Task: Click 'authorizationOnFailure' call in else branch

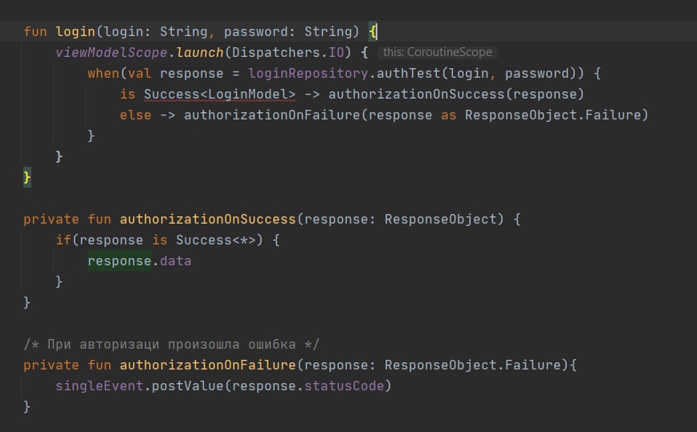Action: tap(271, 115)
